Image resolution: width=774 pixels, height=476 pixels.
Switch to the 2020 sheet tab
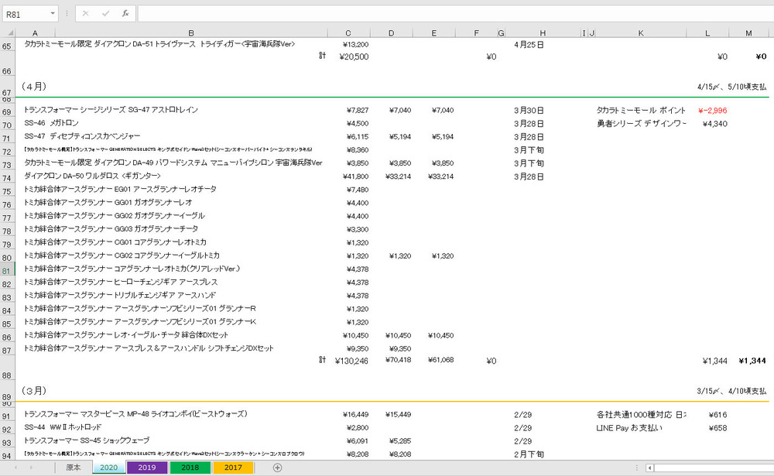tap(108, 467)
